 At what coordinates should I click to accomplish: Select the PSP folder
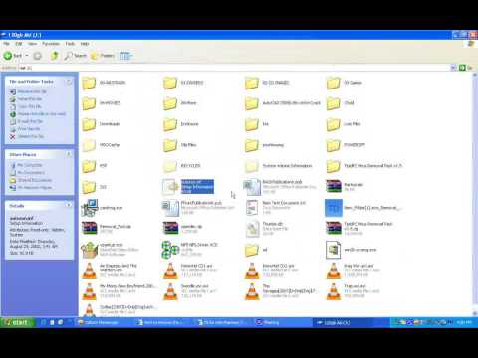(x=95, y=166)
